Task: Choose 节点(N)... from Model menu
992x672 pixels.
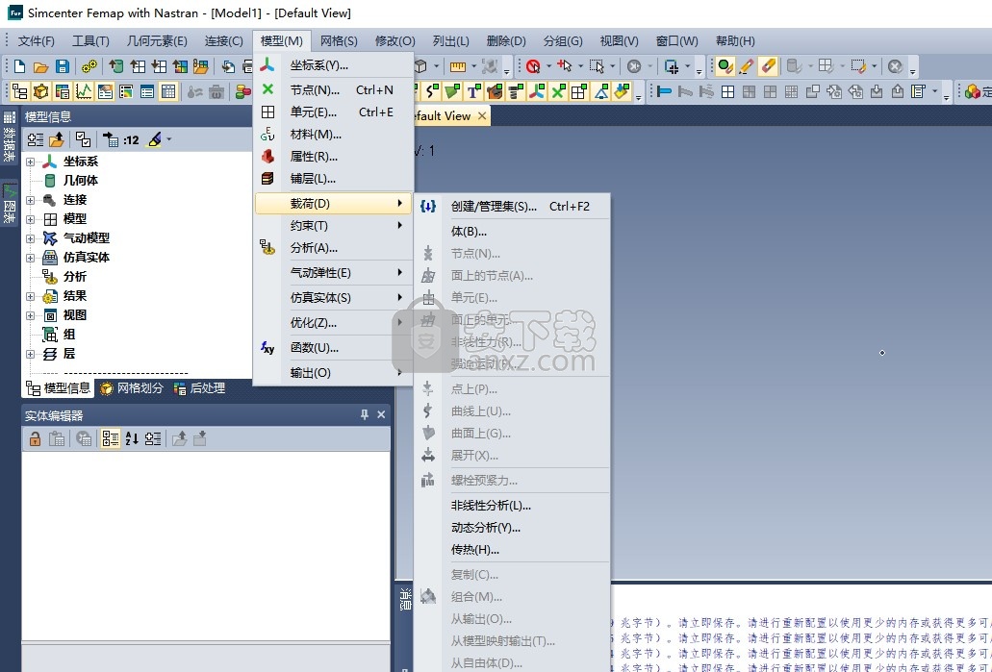Action: coord(334,89)
